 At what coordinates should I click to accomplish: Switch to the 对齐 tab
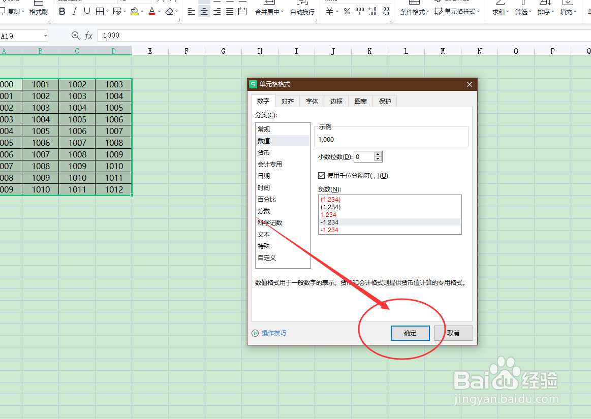coord(288,102)
